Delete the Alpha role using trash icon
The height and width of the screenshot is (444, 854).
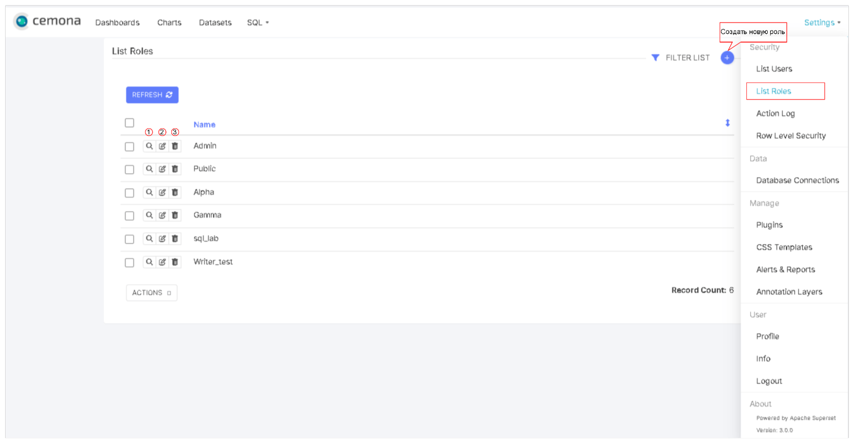coord(175,193)
